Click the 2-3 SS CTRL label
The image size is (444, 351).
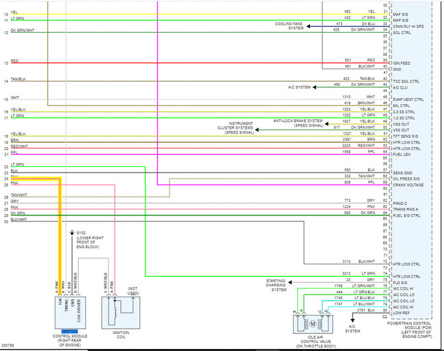tap(404, 112)
